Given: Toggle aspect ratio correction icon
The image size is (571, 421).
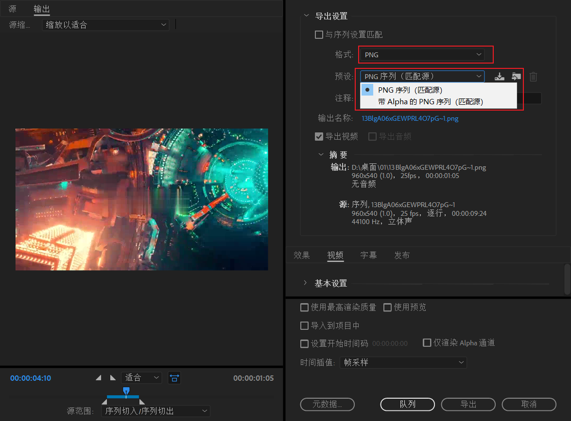Looking at the screenshot, I should coord(174,378).
